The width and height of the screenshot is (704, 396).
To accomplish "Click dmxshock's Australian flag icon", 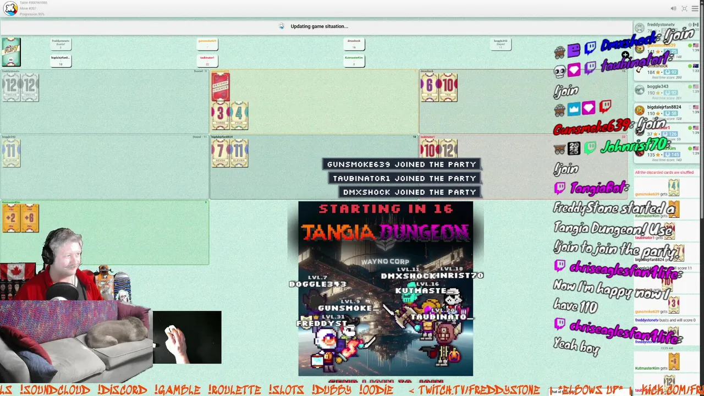I will point(696,66).
